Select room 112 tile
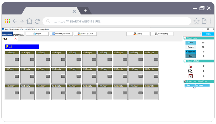 [28, 75]
